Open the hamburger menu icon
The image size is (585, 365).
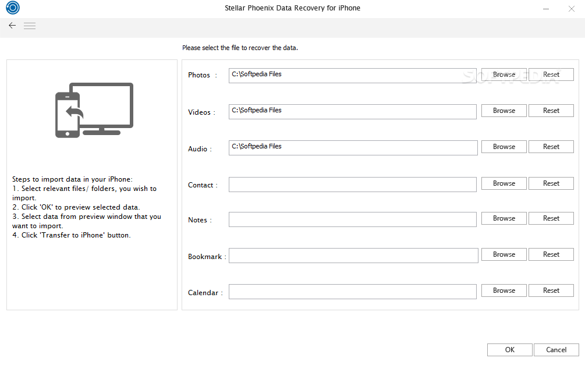(x=30, y=26)
